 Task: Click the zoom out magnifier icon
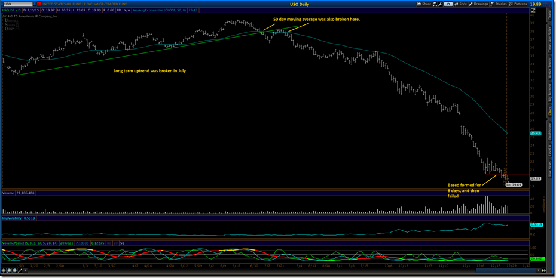(x=14, y=271)
